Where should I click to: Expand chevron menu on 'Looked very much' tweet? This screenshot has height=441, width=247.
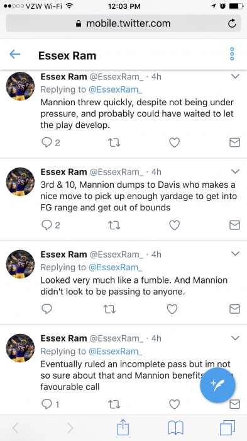tap(235, 254)
